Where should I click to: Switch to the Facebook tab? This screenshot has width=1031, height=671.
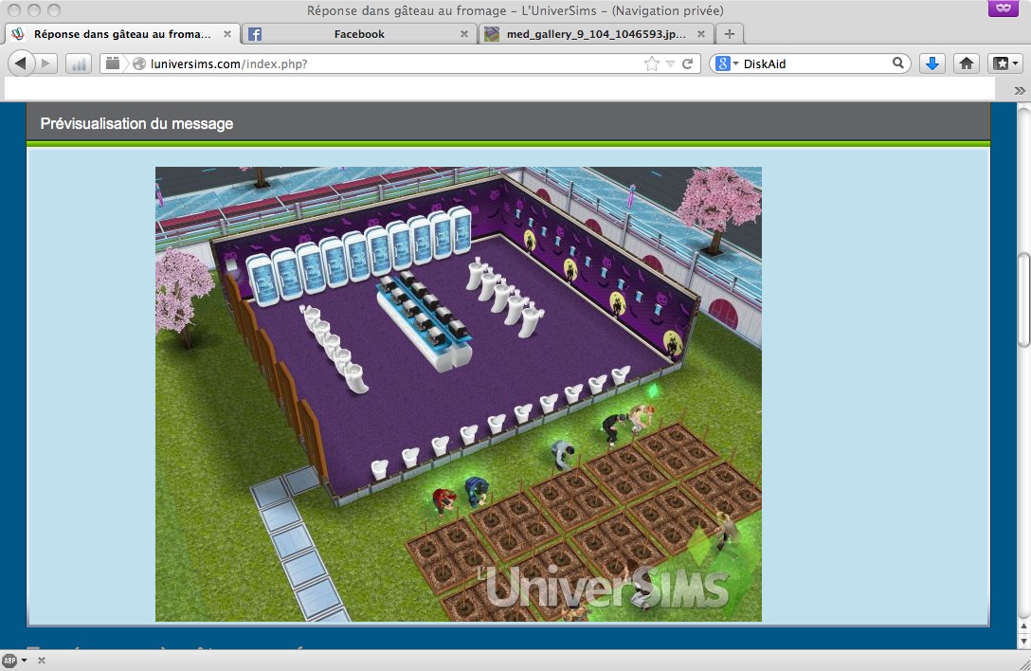(358, 34)
